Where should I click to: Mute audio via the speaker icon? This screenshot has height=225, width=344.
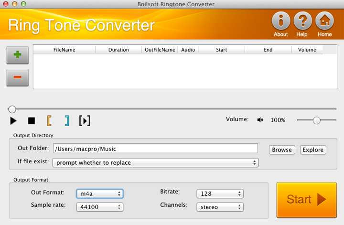click(x=260, y=120)
